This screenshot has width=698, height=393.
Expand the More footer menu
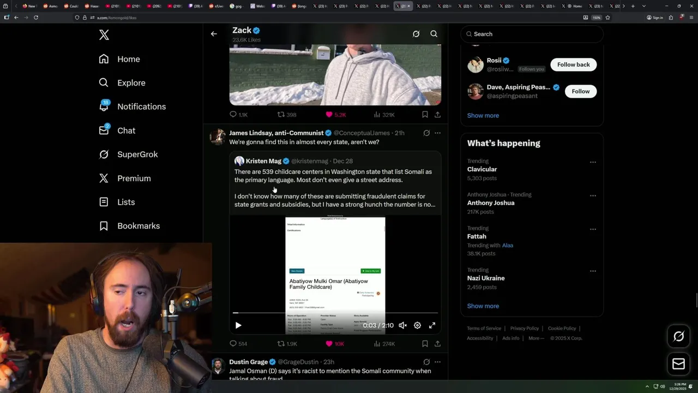tap(536, 338)
